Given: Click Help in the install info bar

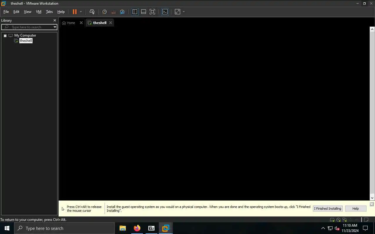Looking at the screenshot, I should point(355,209).
